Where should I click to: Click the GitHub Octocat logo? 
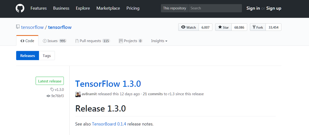coord(20,8)
